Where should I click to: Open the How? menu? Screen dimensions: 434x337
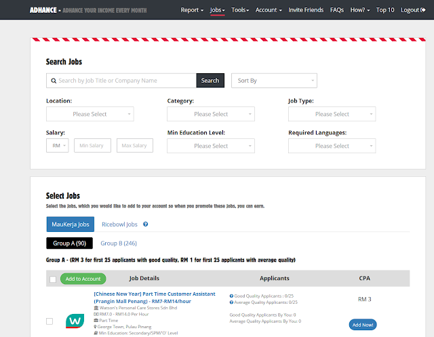pos(360,10)
